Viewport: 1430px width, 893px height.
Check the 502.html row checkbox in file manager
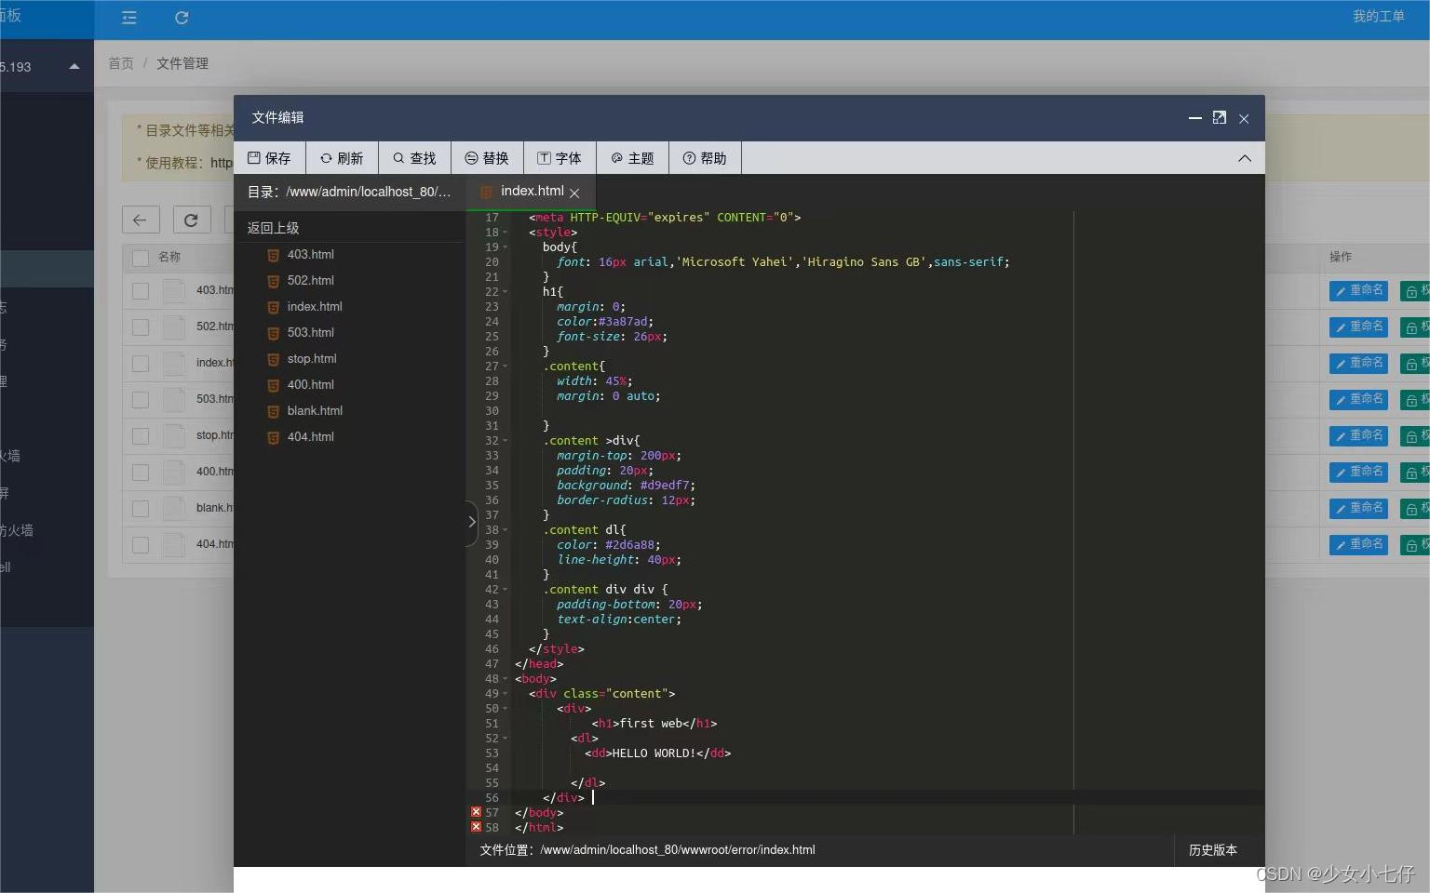[141, 327]
